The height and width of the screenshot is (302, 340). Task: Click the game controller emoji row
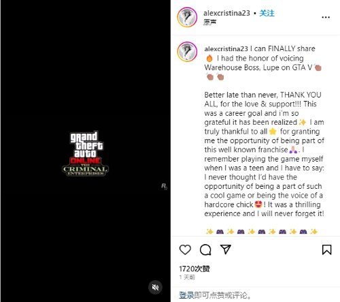pos(262,232)
